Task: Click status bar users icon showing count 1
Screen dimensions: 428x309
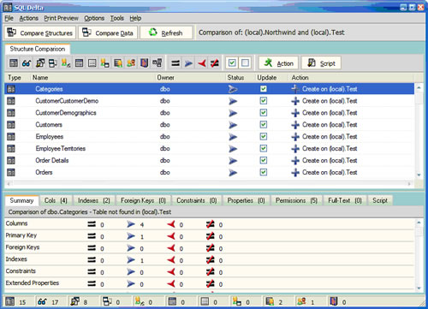Action: (301, 301)
